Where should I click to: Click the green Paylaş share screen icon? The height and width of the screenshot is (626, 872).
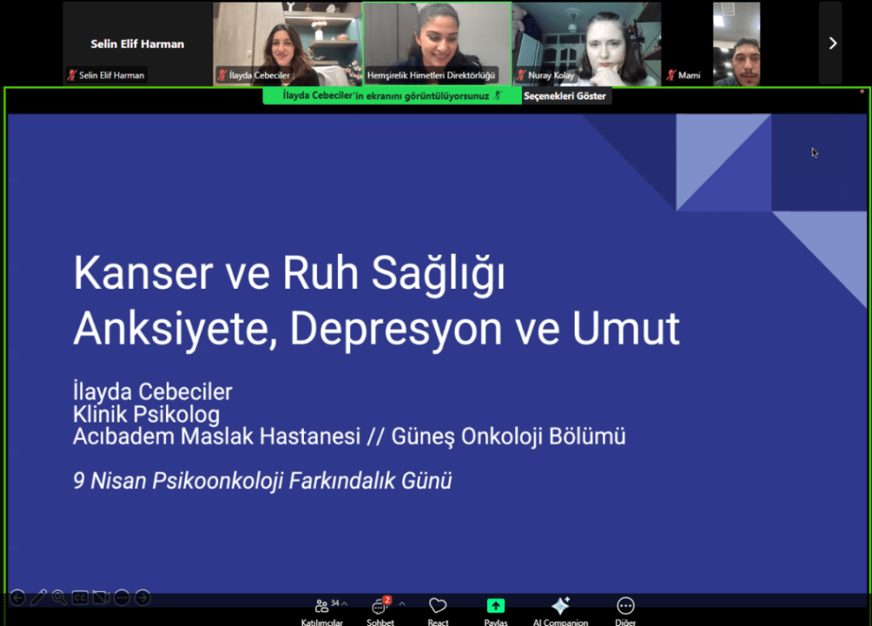point(496,606)
